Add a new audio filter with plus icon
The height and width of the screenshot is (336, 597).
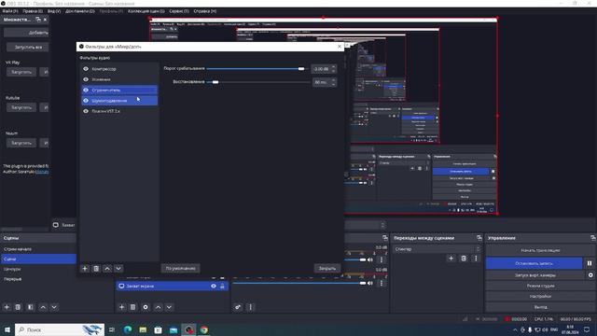[85, 268]
